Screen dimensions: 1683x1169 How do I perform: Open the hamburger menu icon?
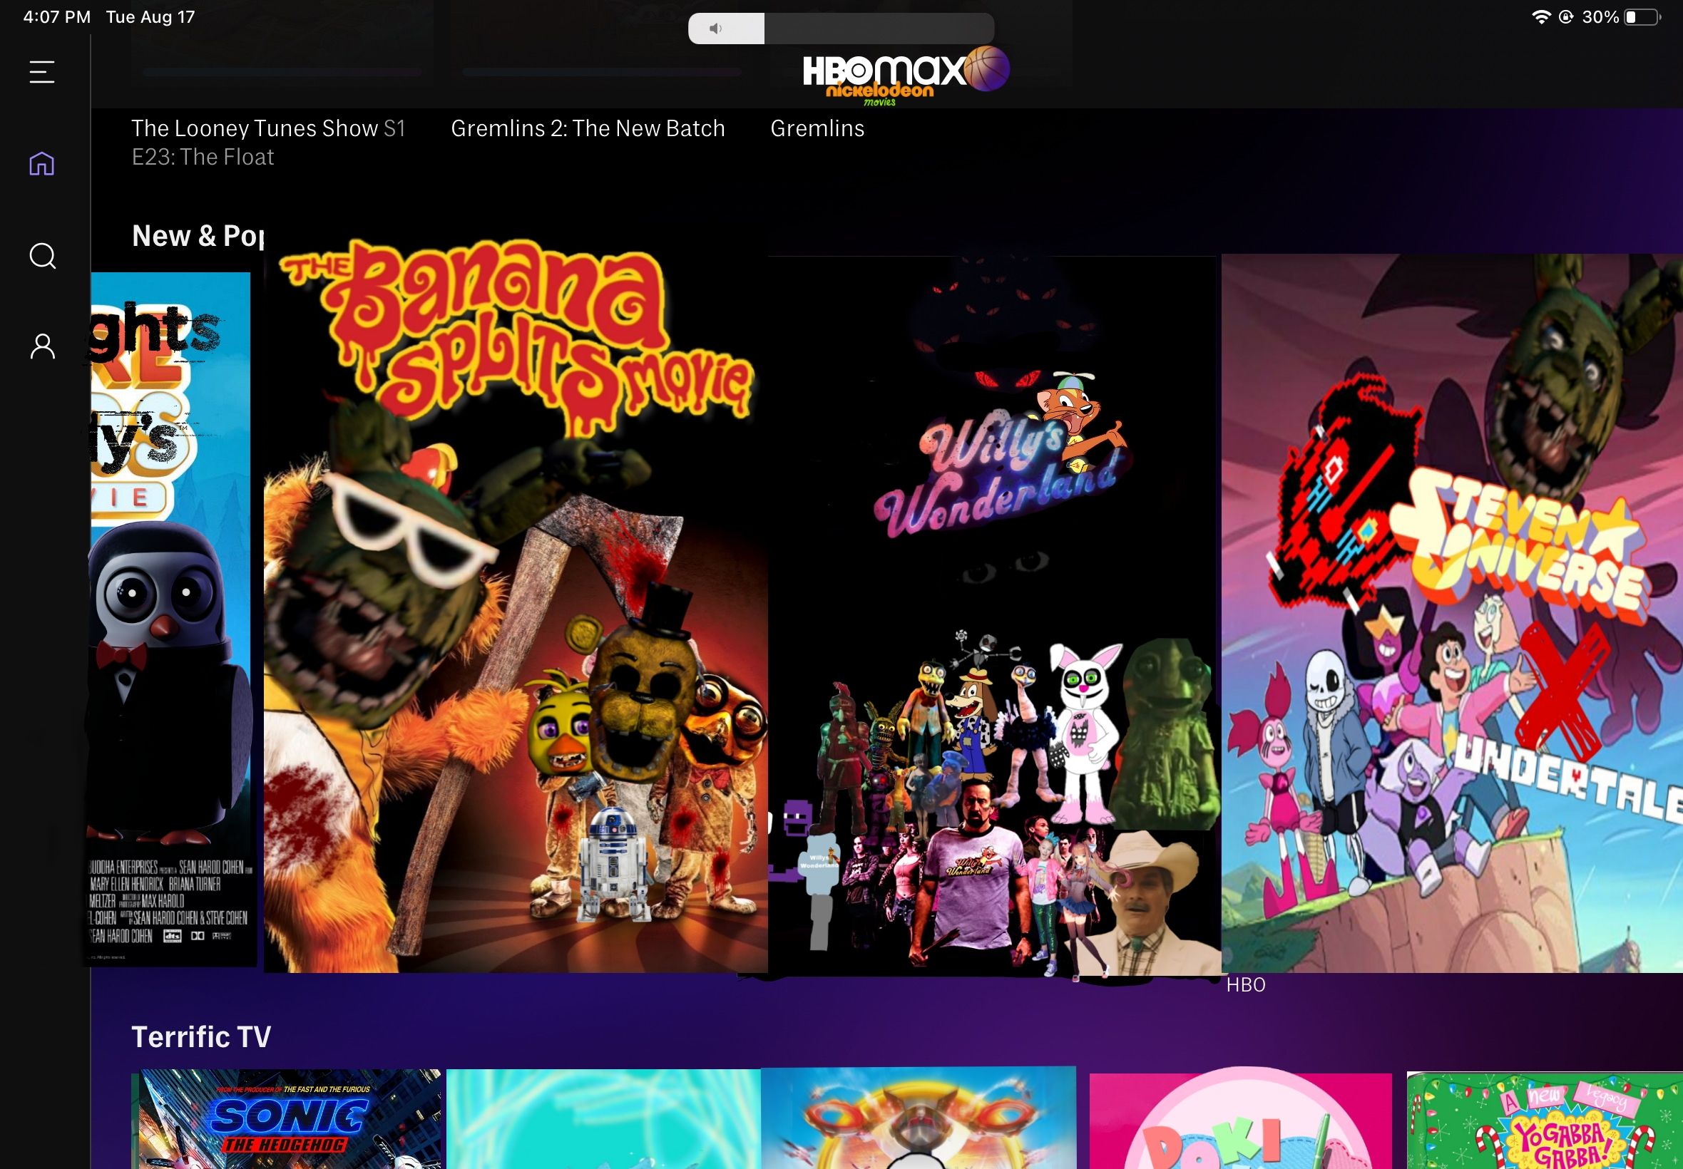pyautogui.click(x=42, y=72)
